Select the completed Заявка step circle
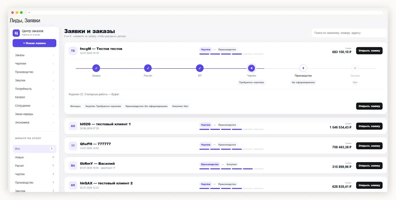Viewport: 396px width, 200px height. click(96, 68)
